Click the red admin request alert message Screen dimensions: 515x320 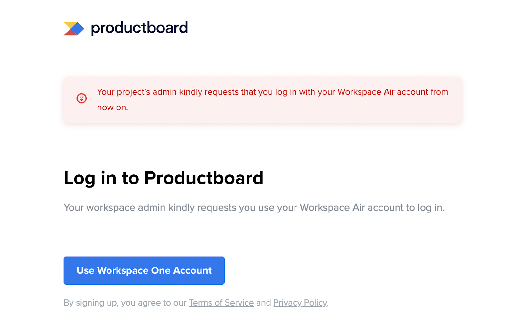[272, 99]
